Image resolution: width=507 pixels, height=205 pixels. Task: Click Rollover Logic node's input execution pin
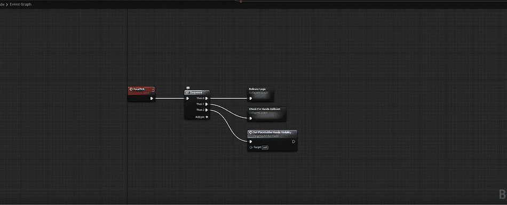click(x=251, y=98)
